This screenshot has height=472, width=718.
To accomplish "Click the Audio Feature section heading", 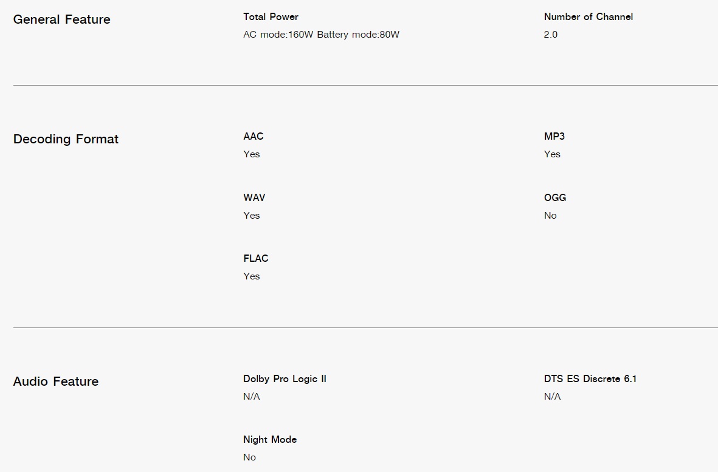I will point(56,381).
